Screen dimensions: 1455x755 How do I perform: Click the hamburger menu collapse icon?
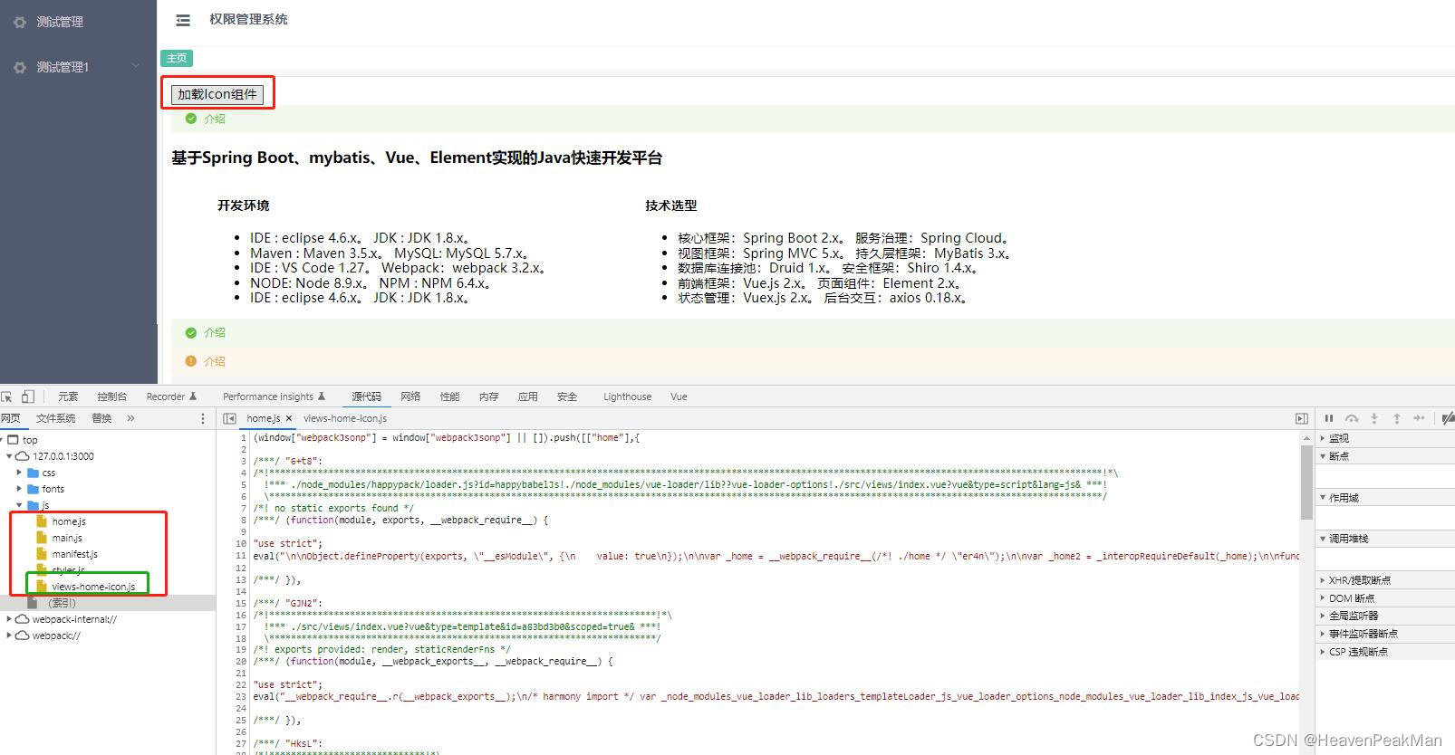(183, 20)
